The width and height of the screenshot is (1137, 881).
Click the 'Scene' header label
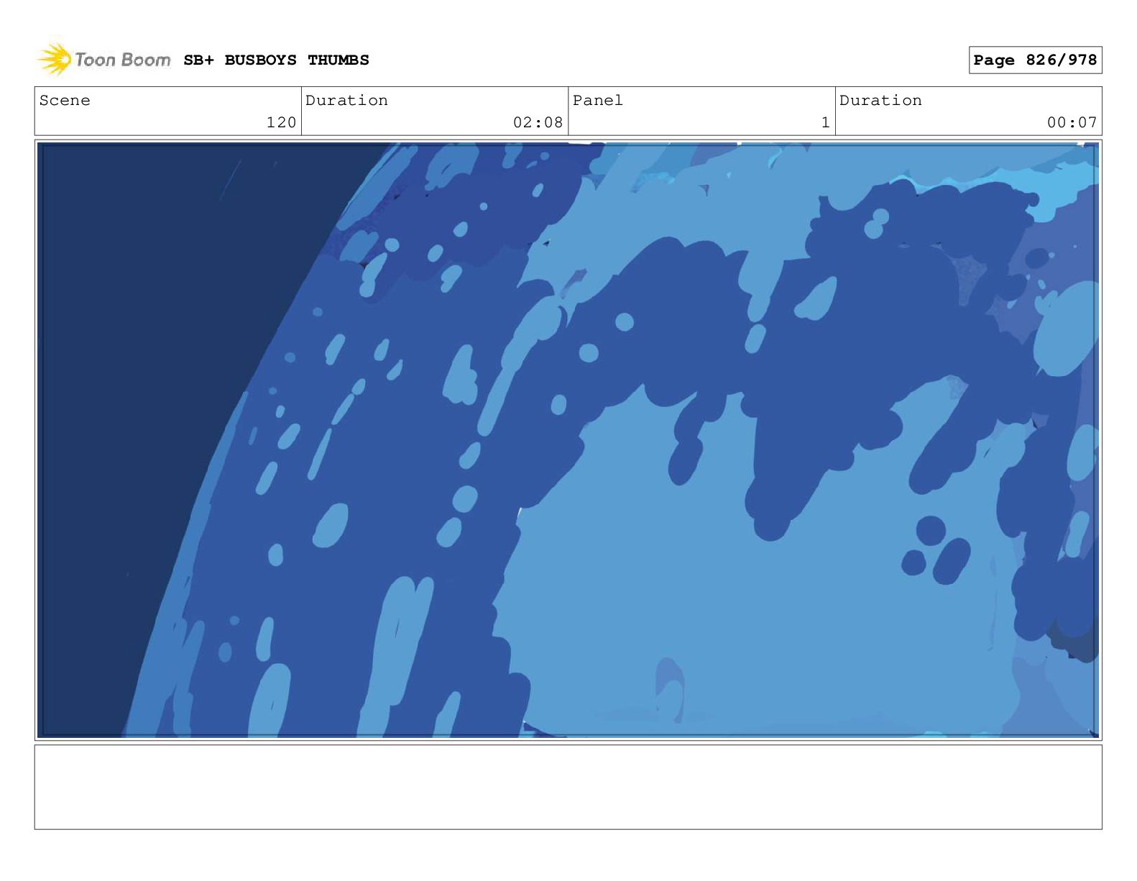click(65, 101)
